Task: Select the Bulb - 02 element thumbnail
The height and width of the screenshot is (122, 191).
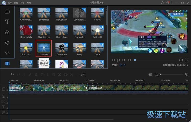Action: 26,48
